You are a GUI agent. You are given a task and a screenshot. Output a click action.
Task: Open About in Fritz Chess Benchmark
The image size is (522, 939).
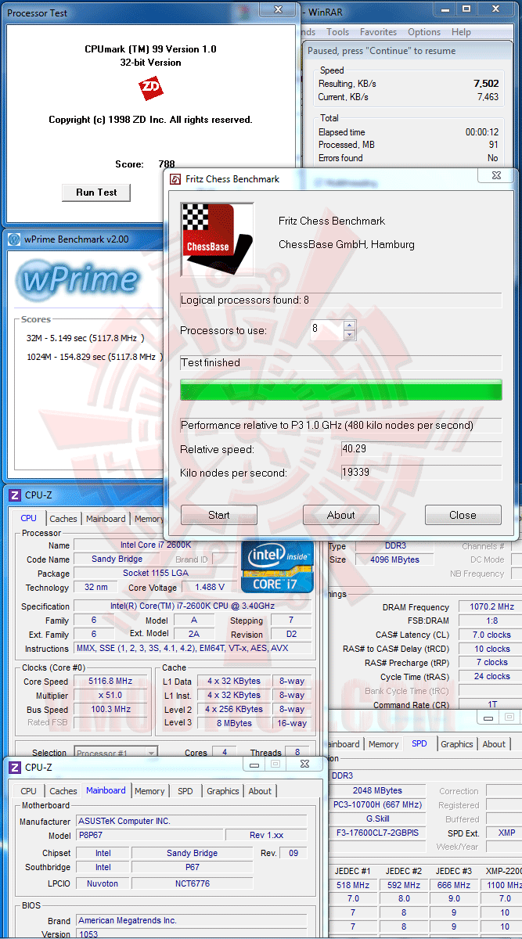(x=340, y=515)
